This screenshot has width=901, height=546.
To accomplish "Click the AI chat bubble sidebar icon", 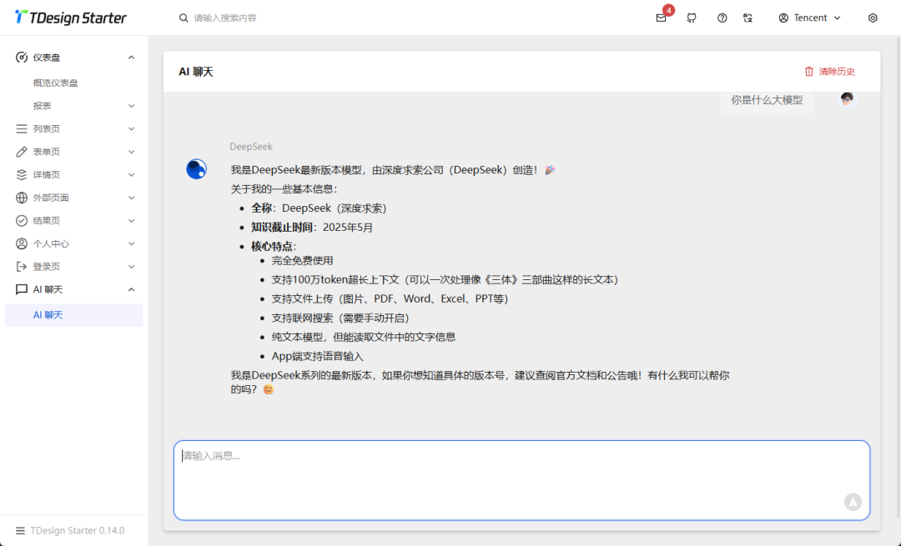I will [x=21, y=289].
